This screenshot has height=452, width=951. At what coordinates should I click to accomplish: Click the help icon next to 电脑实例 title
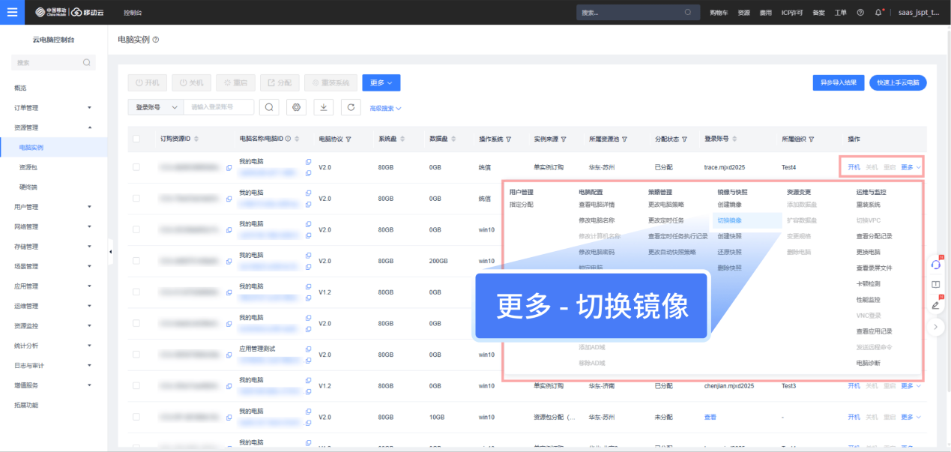(156, 39)
